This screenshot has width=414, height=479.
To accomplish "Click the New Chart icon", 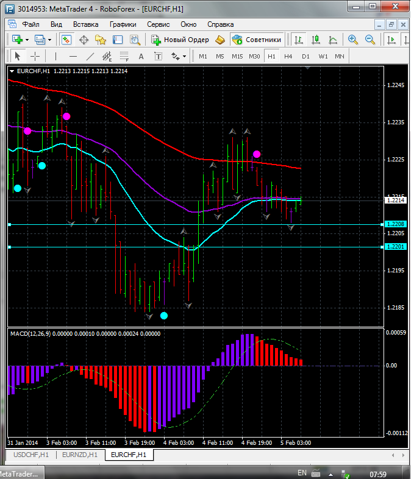I will 17,40.
